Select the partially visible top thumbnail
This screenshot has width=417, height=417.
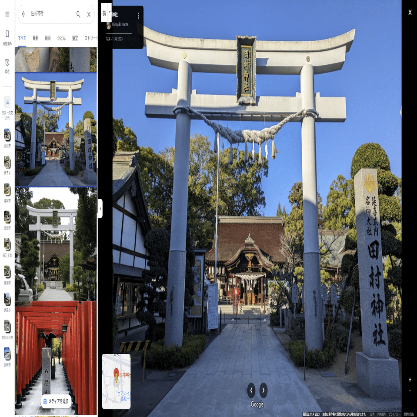(56, 60)
